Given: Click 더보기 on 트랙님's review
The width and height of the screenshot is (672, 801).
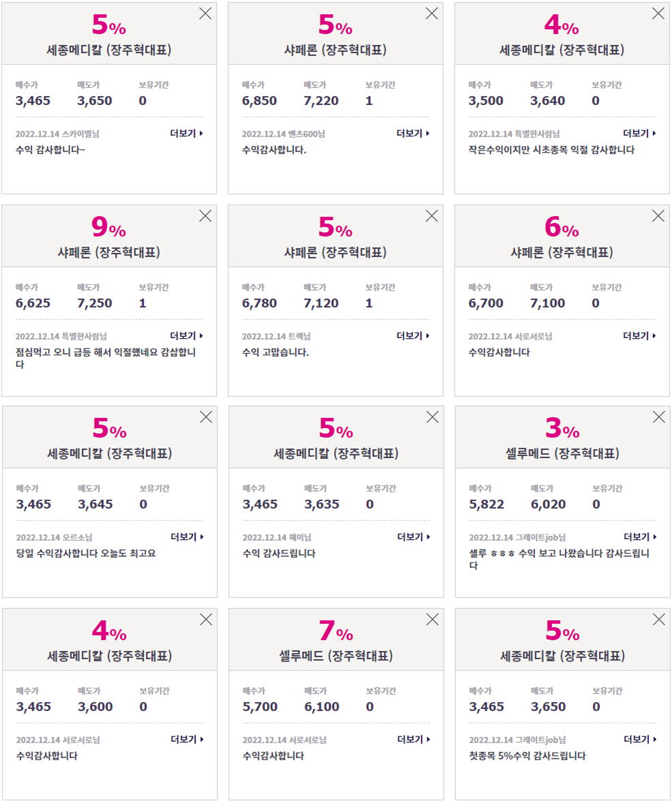Looking at the screenshot, I should coord(413,335).
